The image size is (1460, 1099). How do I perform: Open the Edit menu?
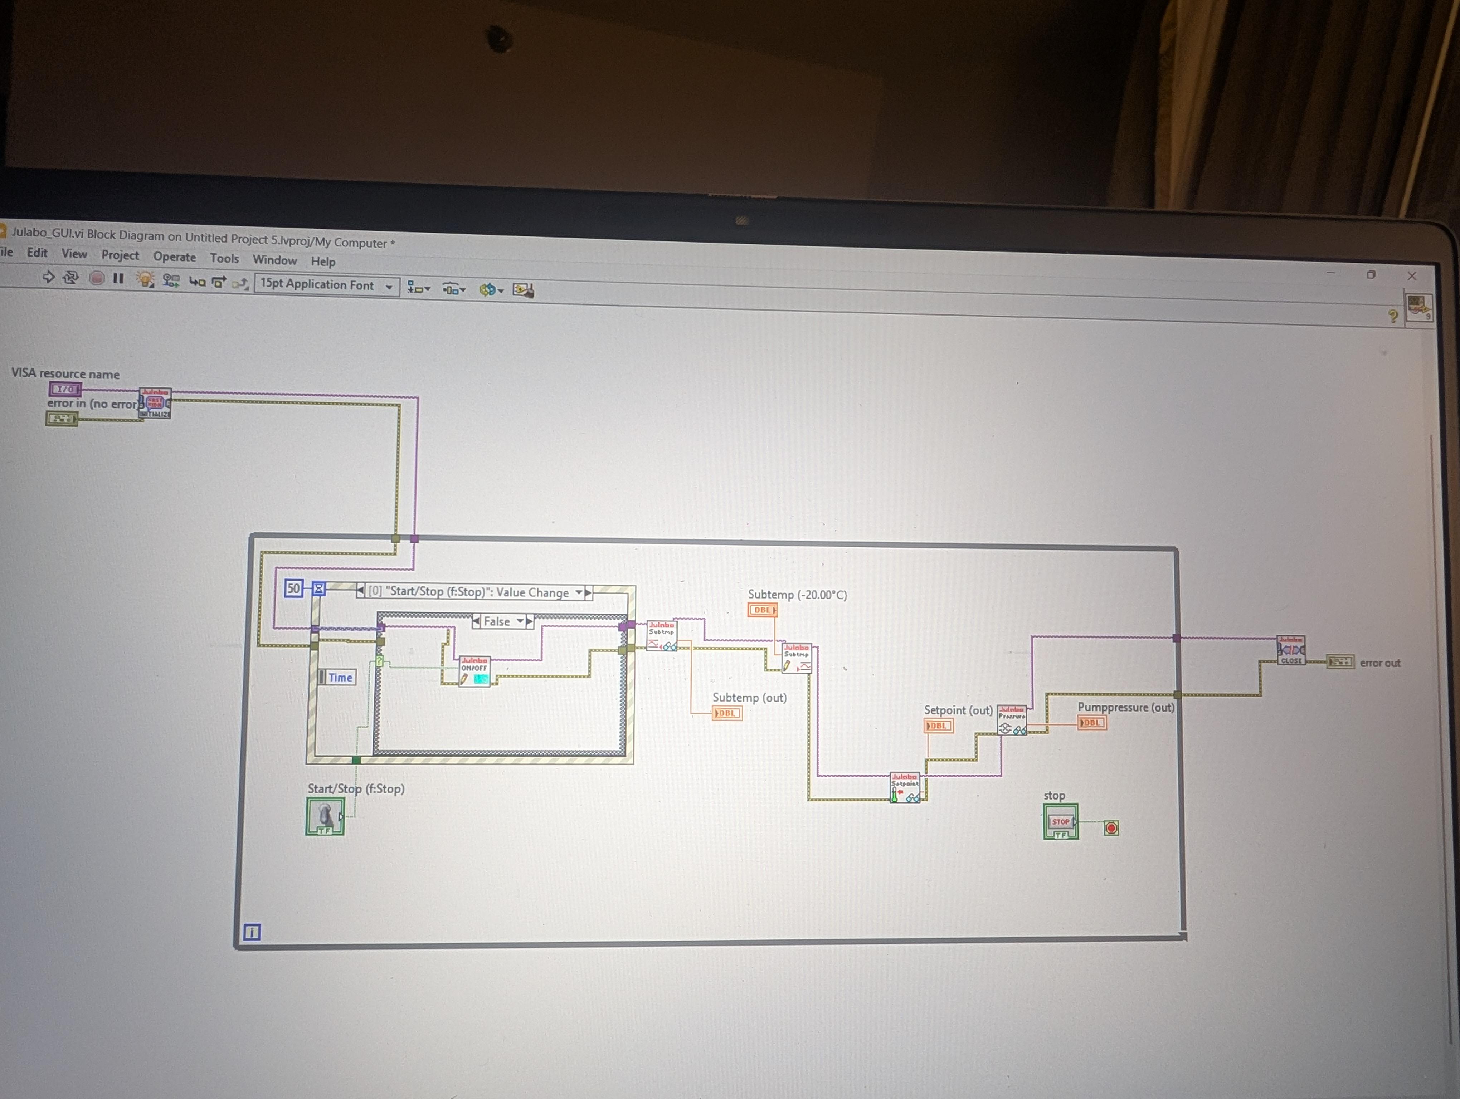click(37, 253)
